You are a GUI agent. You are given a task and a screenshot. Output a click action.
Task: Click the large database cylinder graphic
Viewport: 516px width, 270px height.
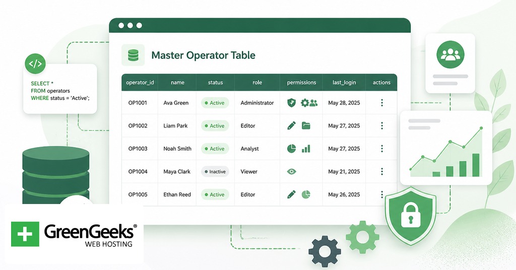(55, 175)
